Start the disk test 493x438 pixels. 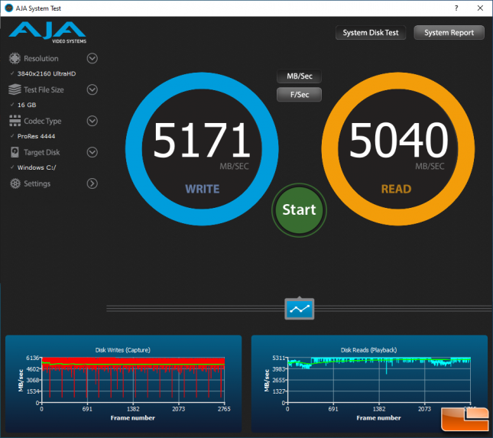tap(299, 210)
